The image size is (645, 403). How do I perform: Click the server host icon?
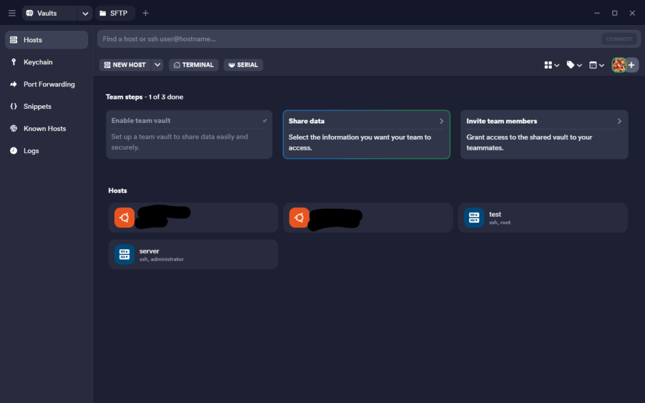click(x=124, y=254)
